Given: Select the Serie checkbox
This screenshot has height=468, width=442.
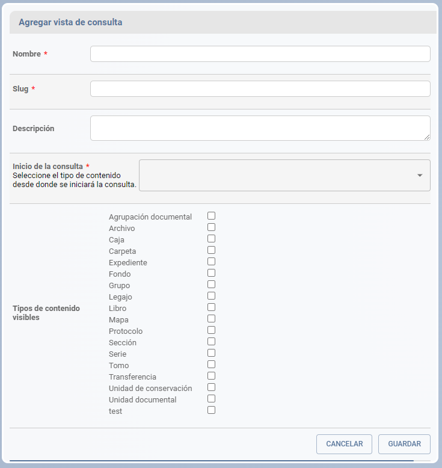Looking at the screenshot, I should click(211, 353).
